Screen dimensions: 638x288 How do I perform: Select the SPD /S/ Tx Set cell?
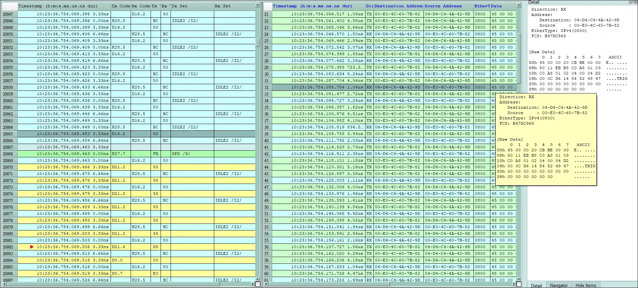point(192,154)
